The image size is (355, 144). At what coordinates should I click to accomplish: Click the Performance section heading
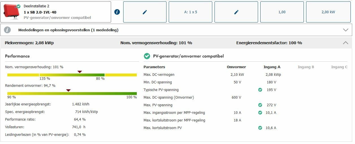(x=17, y=56)
